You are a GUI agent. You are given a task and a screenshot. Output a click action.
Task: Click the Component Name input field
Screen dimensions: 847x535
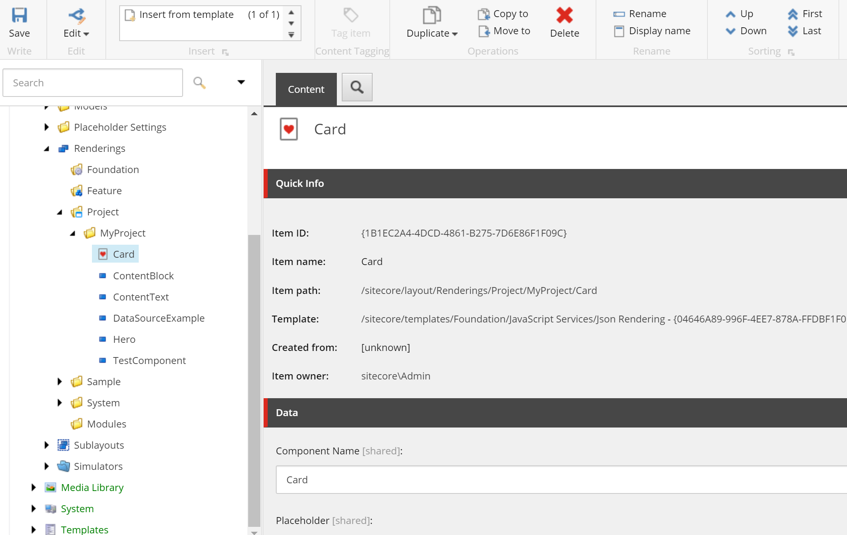point(561,480)
